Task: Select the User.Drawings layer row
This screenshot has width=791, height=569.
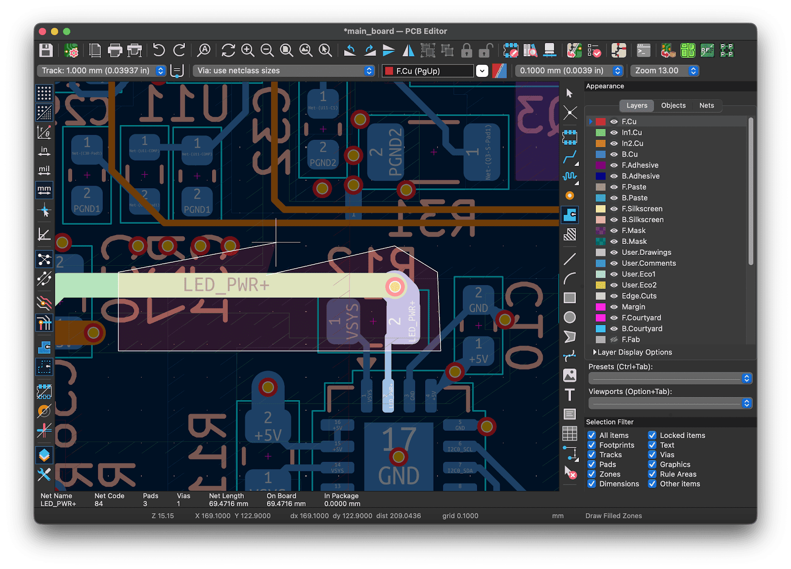Action: [x=667, y=252]
